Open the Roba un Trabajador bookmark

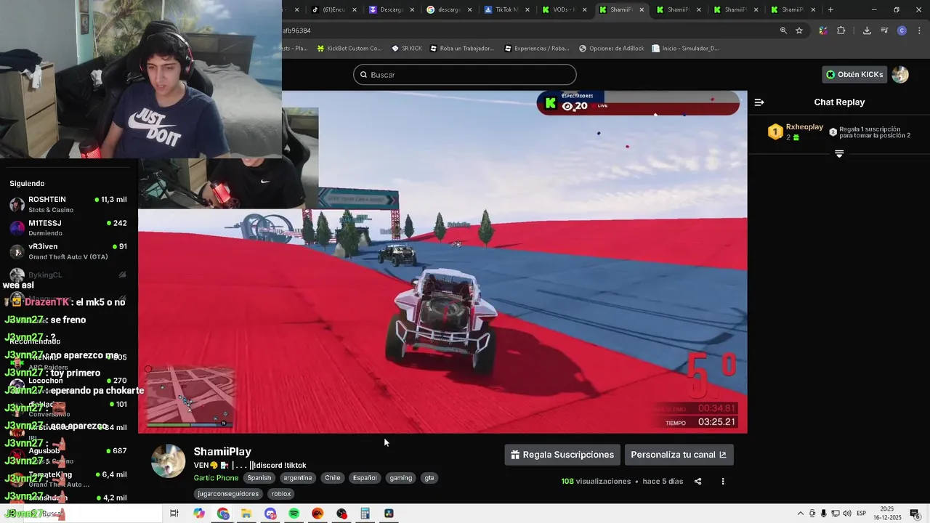(461, 49)
